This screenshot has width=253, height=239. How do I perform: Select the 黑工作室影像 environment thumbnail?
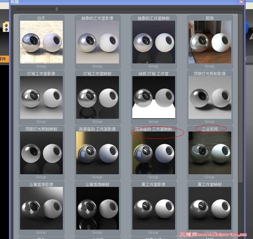(x=154, y=208)
